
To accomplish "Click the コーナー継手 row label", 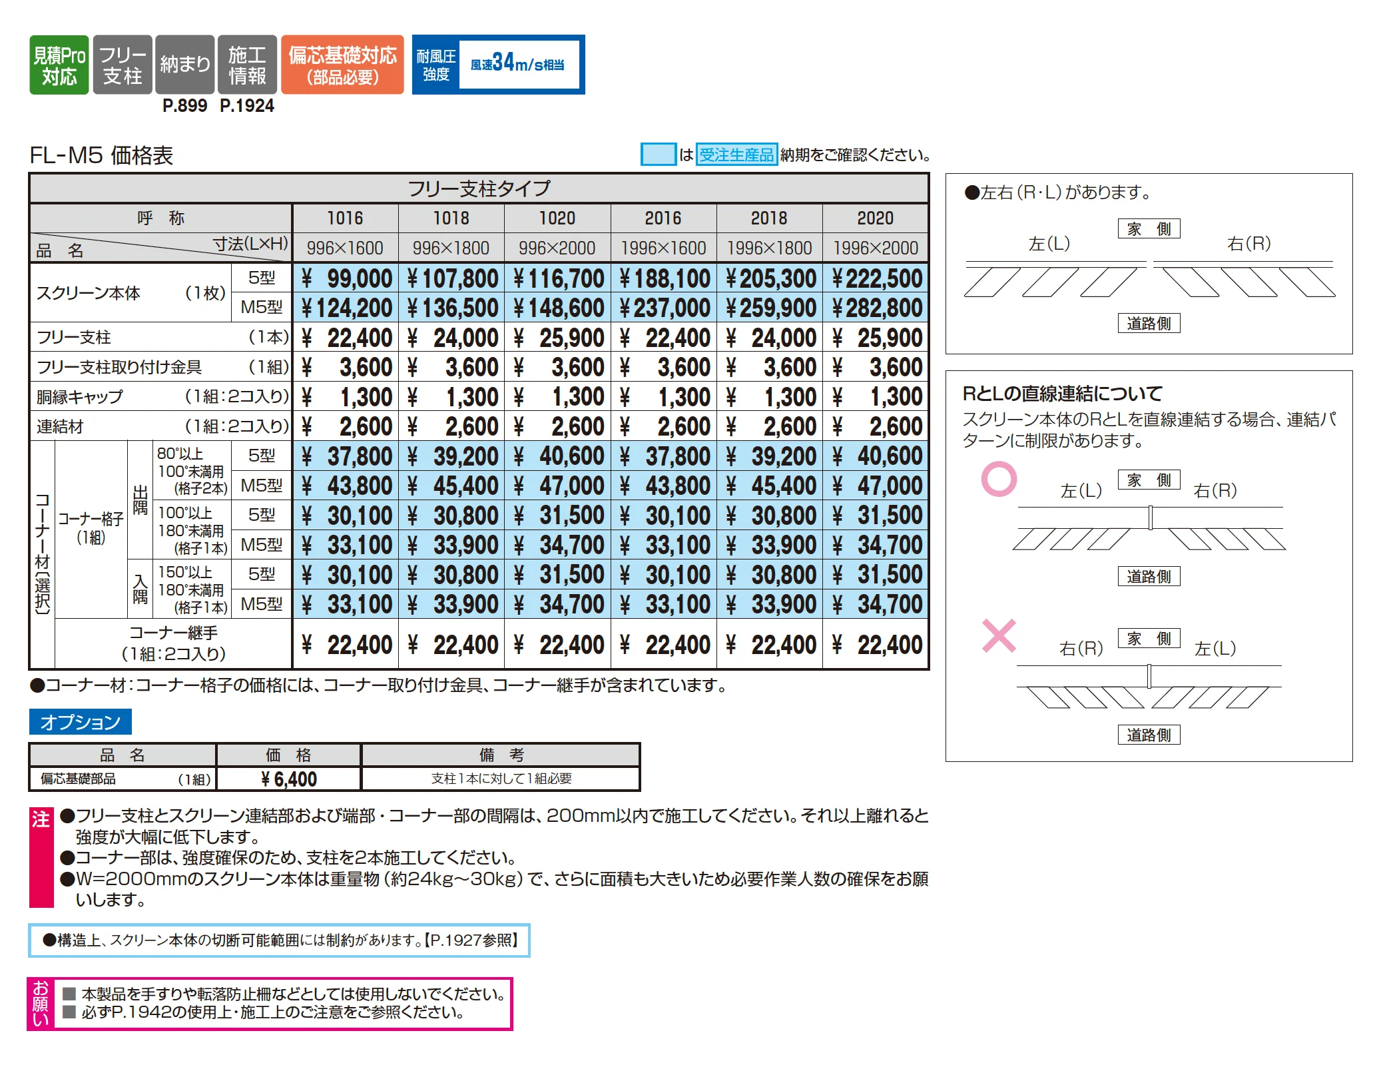I will [x=174, y=643].
